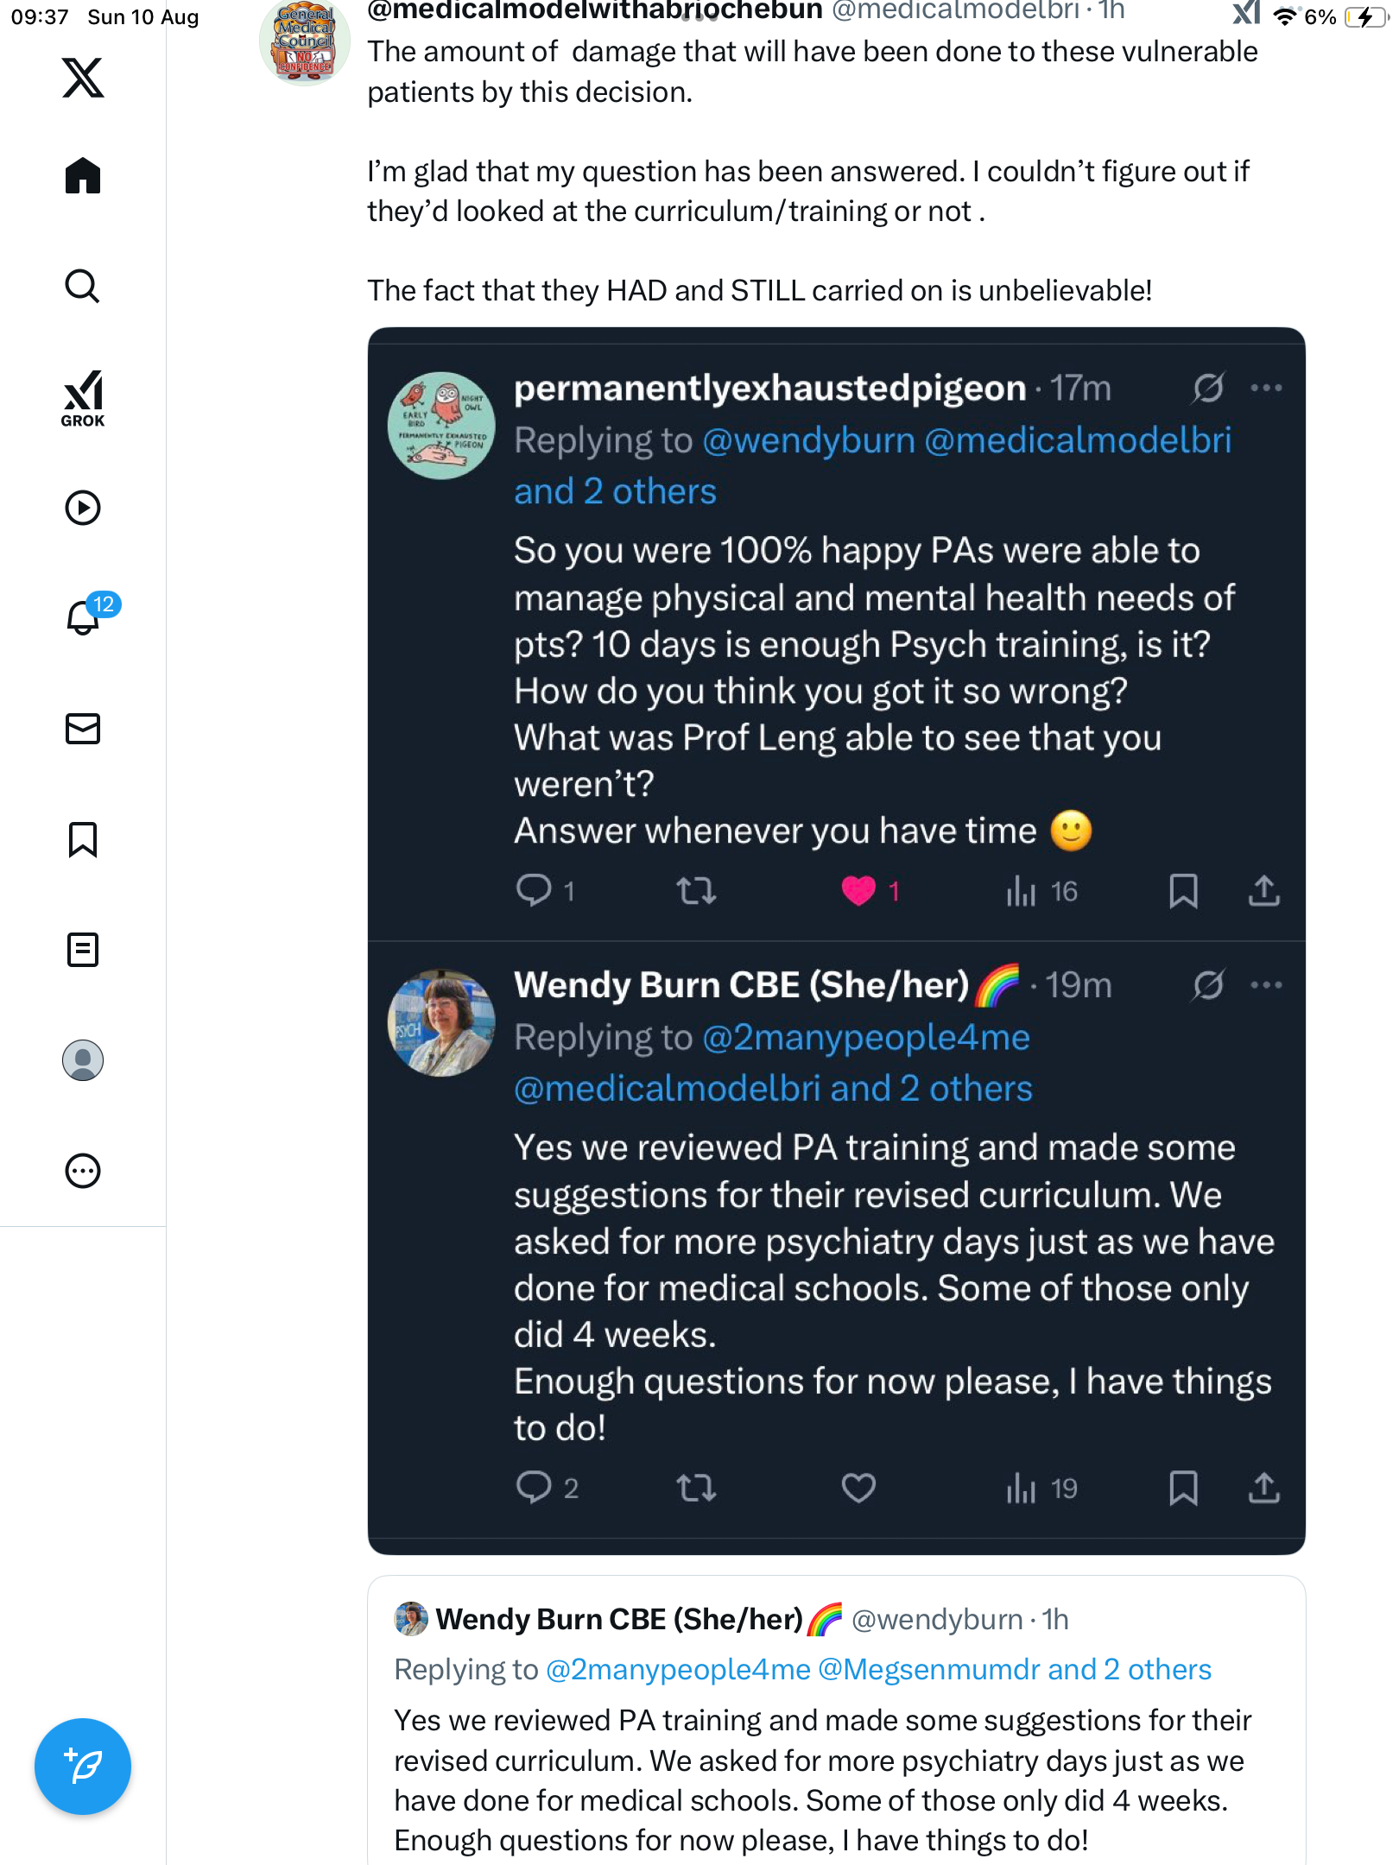Open permanentlyexhaustedpigeon's profile picture
Viewport: 1399px width, 1865px height.
point(441,426)
